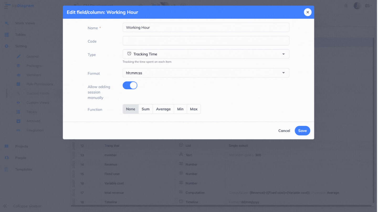Image resolution: width=378 pixels, height=212 pixels.
Task: Click the Collapse sidebar label
Action: coord(27,206)
